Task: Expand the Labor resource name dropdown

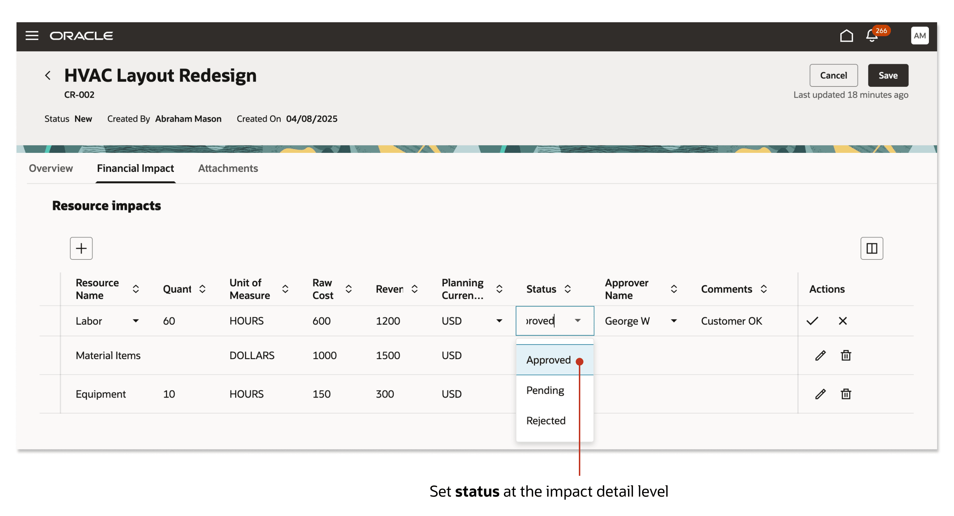Action: tap(136, 321)
